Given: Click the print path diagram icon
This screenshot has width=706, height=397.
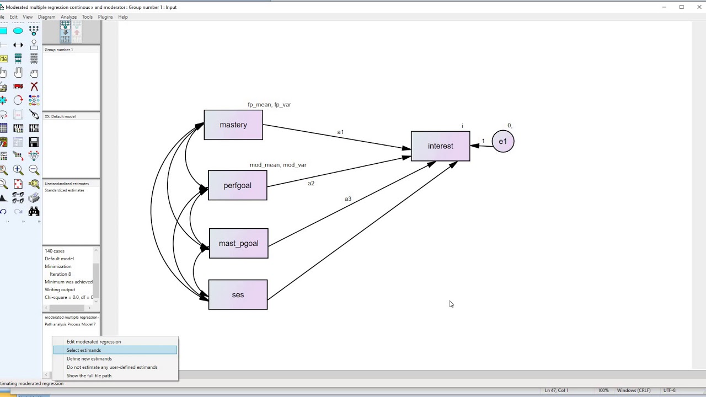Looking at the screenshot, I should (x=34, y=198).
